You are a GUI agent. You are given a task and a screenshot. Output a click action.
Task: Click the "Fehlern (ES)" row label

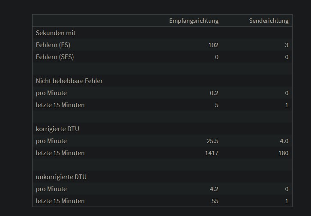click(54, 45)
